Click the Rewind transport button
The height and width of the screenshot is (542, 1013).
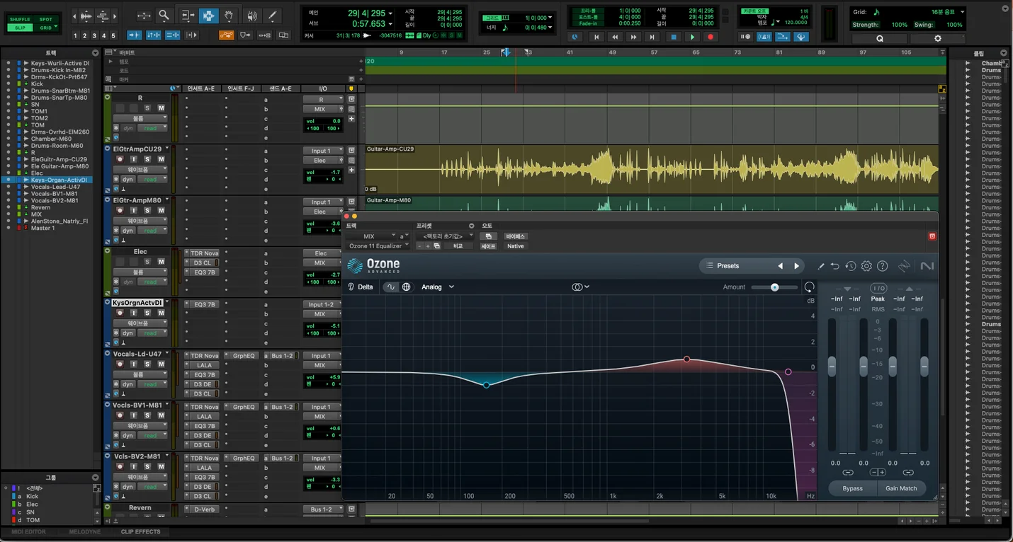click(615, 37)
